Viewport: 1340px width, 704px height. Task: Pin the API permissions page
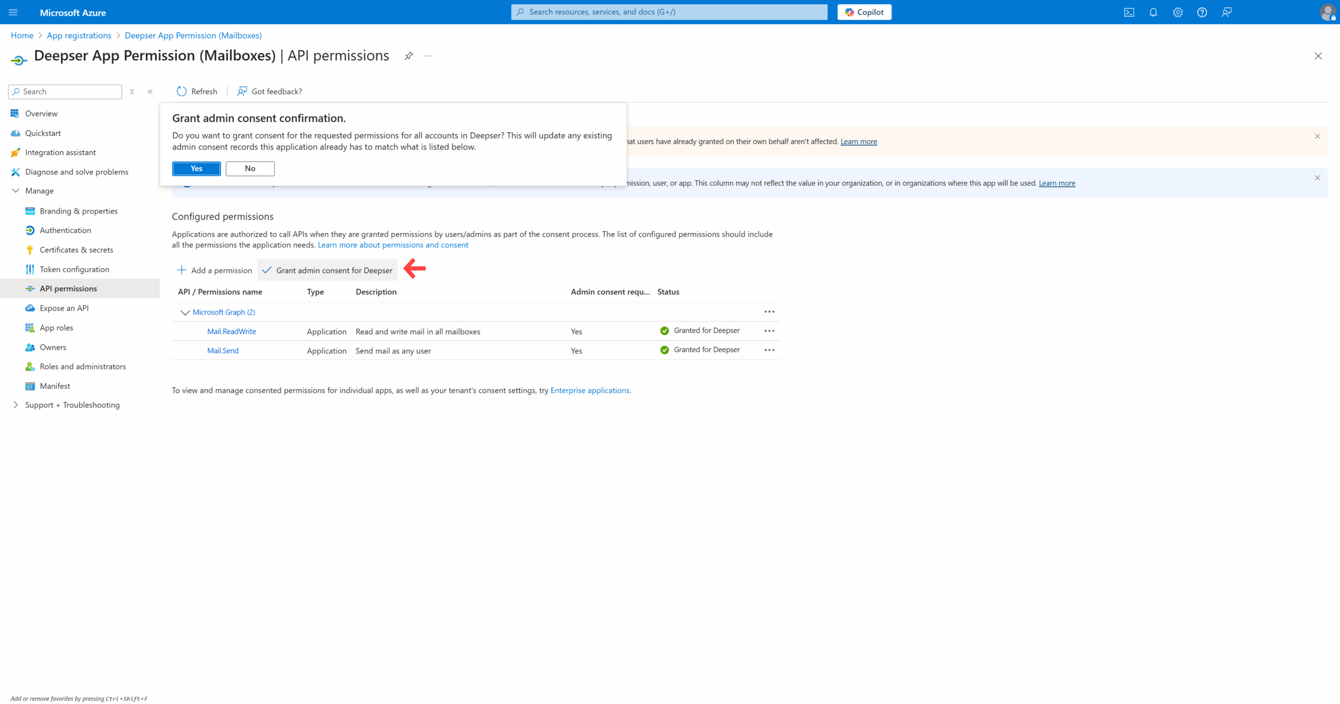pos(409,56)
